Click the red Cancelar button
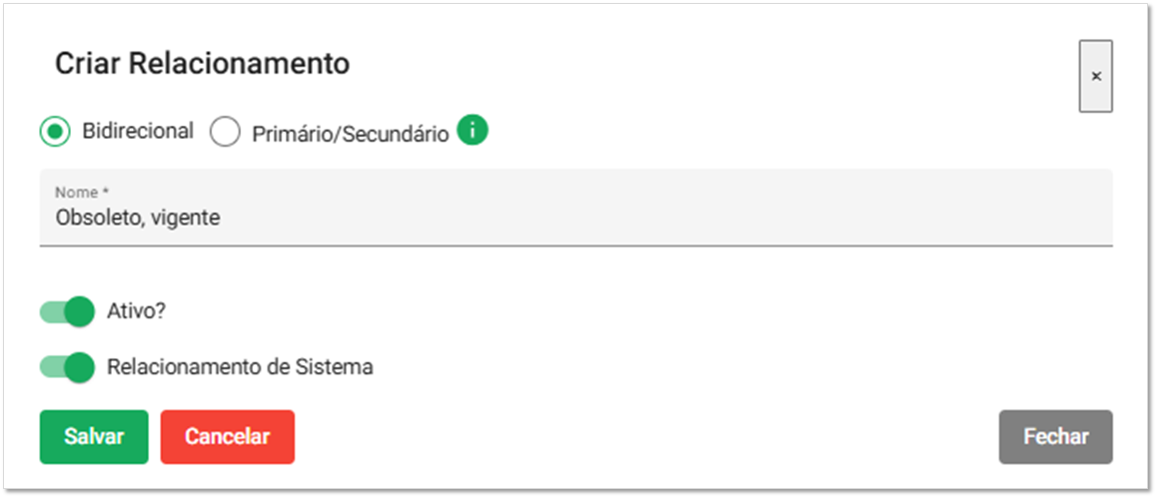 point(227,437)
